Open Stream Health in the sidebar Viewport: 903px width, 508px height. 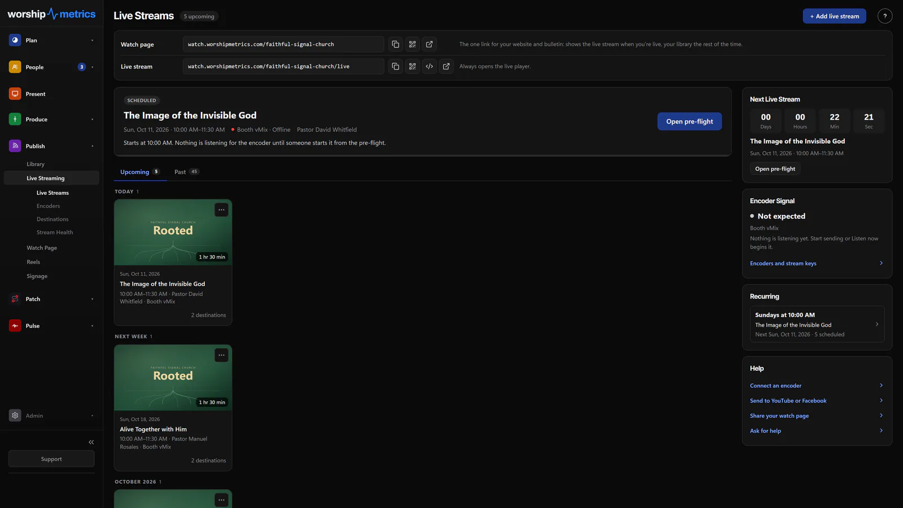click(55, 233)
